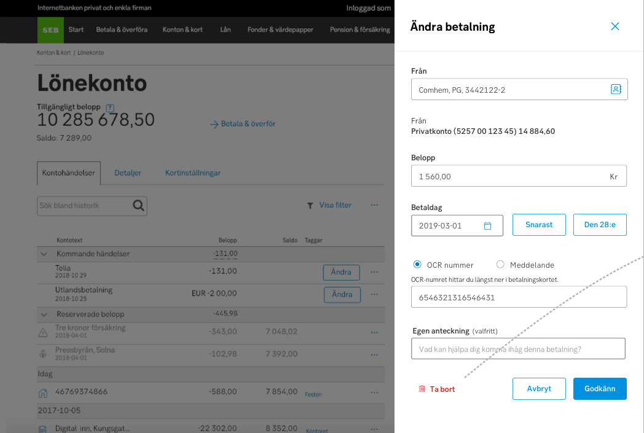Image resolution: width=644 pixels, height=433 pixels.
Task: Close the Ändra betalning panel
Action: click(615, 26)
